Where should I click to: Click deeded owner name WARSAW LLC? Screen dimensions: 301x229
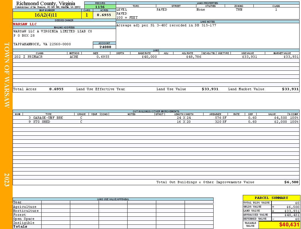tap(25, 24)
